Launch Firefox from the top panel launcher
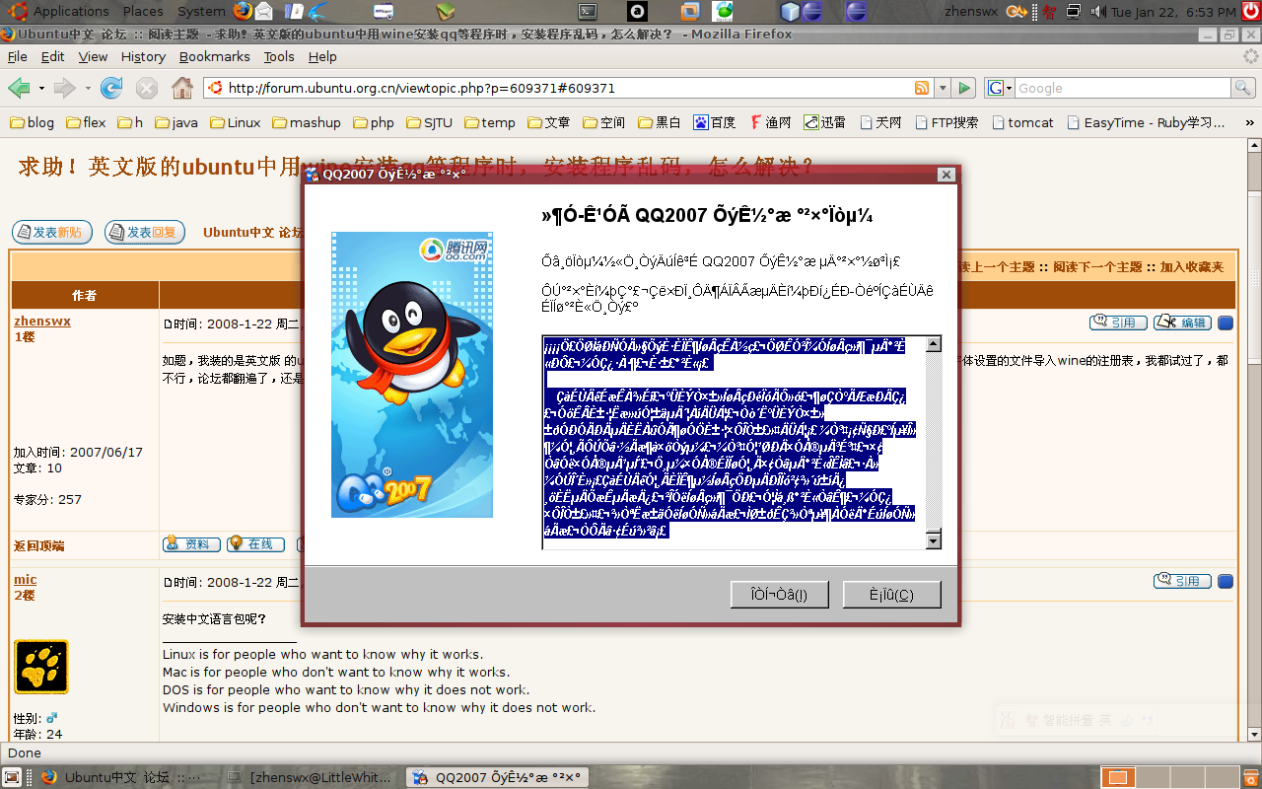The height and width of the screenshot is (789, 1262). [243, 12]
